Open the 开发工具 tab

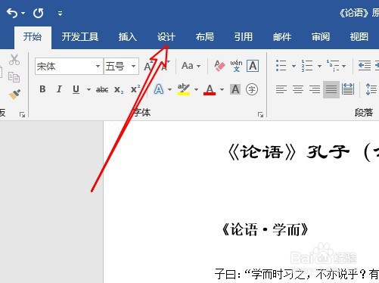pos(80,37)
